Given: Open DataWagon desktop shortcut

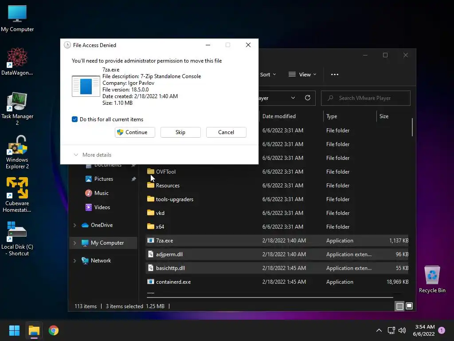Looking at the screenshot, I should [17, 61].
